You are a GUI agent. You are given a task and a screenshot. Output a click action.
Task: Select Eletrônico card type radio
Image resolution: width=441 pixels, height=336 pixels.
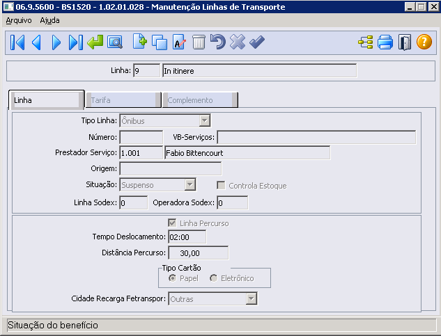pos(213,278)
